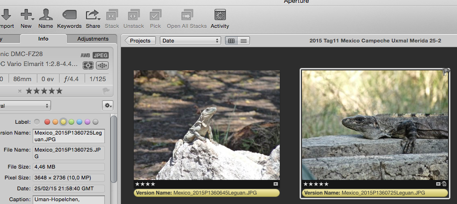Toggle the flag in Info panel
The height and width of the screenshot is (204, 457).
[x=106, y=91]
